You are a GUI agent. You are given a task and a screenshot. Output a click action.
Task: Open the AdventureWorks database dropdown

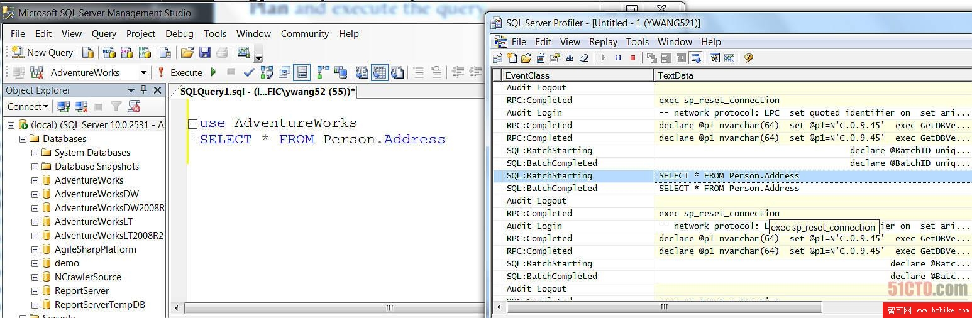tap(143, 73)
